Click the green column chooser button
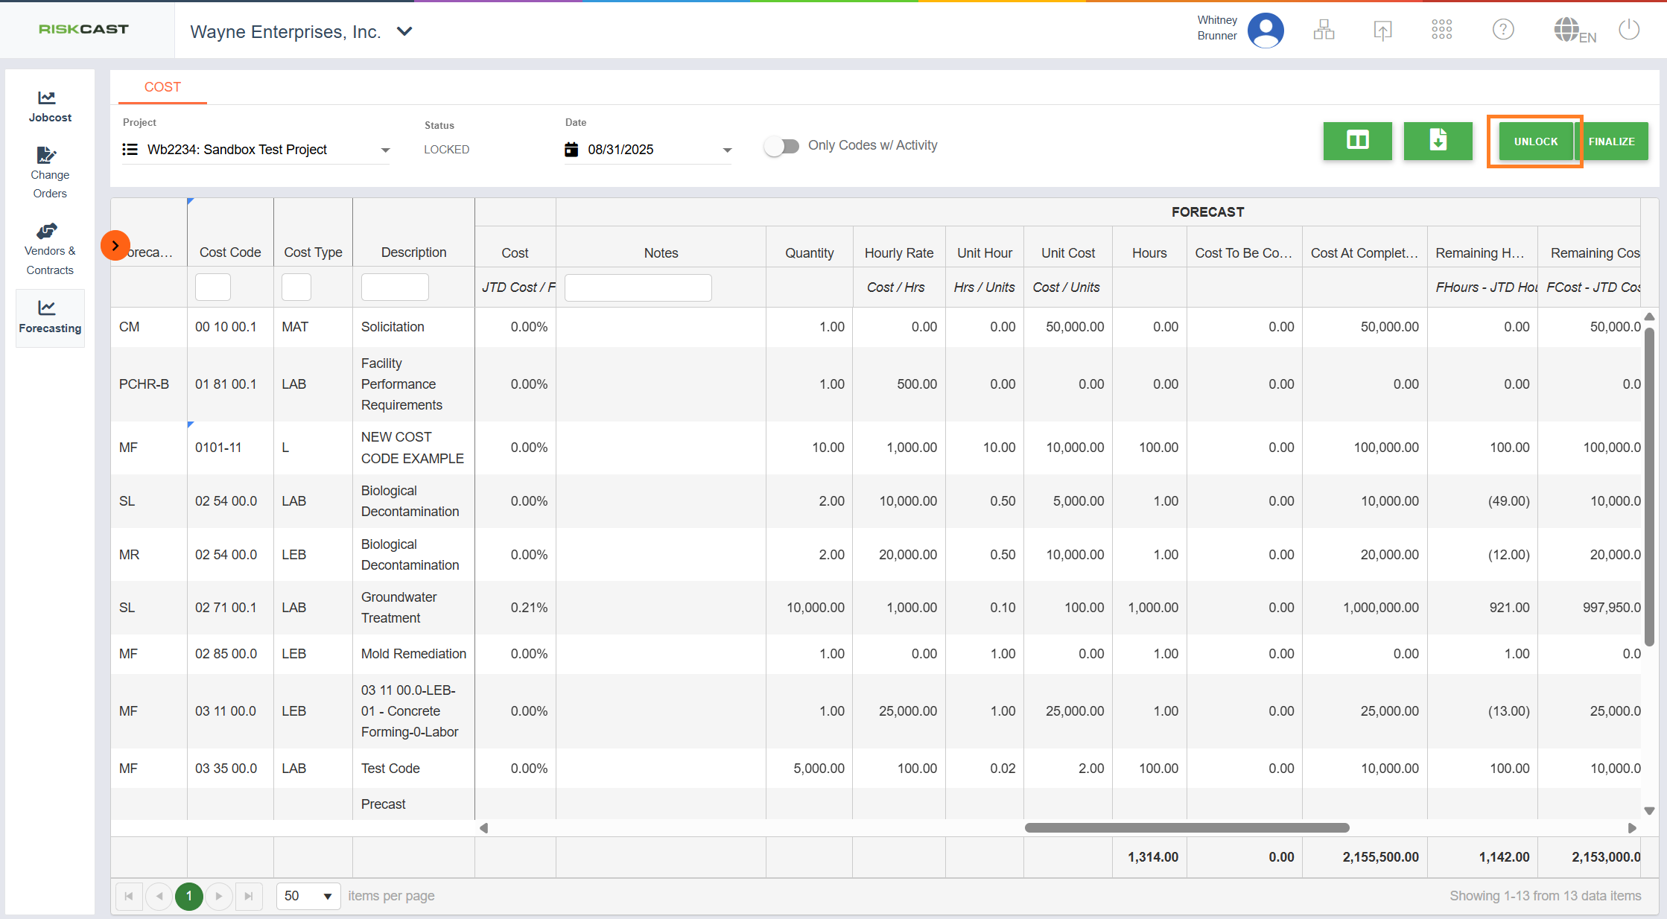 point(1357,141)
